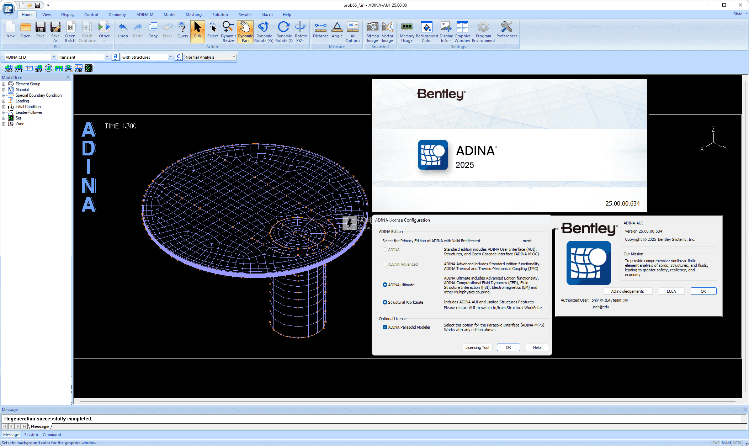Click Help in the License Configuration dialog
749x446 pixels.
537,347
